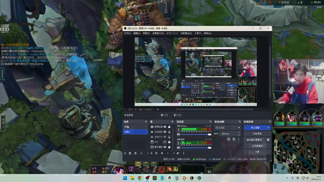The width and height of the screenshot is (324, 182).
Task: Undock the Sources panel with its float icon
Action: point(173,122)
